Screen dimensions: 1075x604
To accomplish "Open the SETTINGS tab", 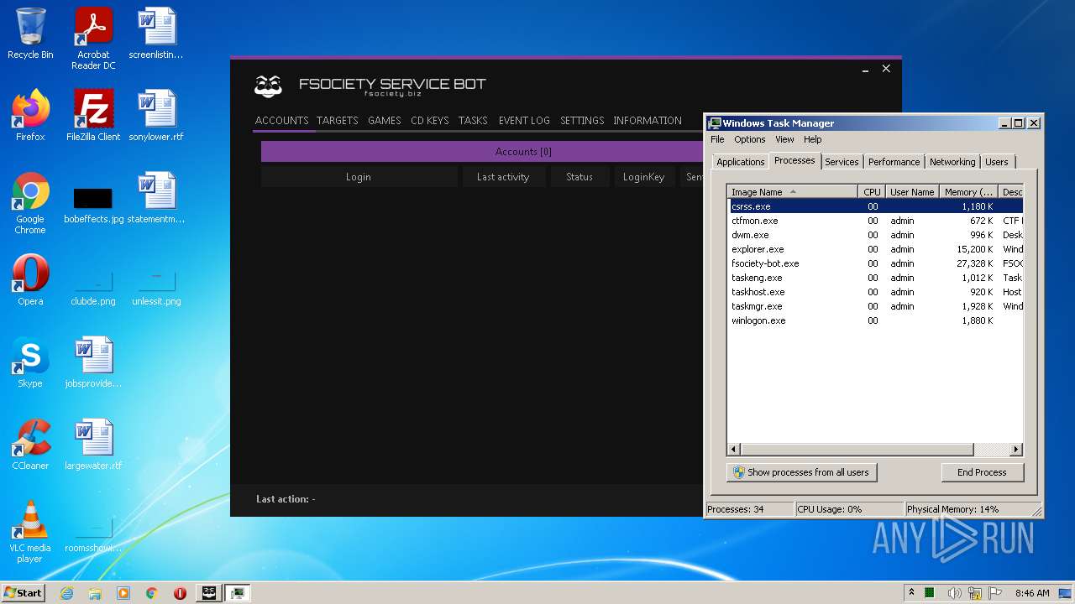I will [582, 121].
